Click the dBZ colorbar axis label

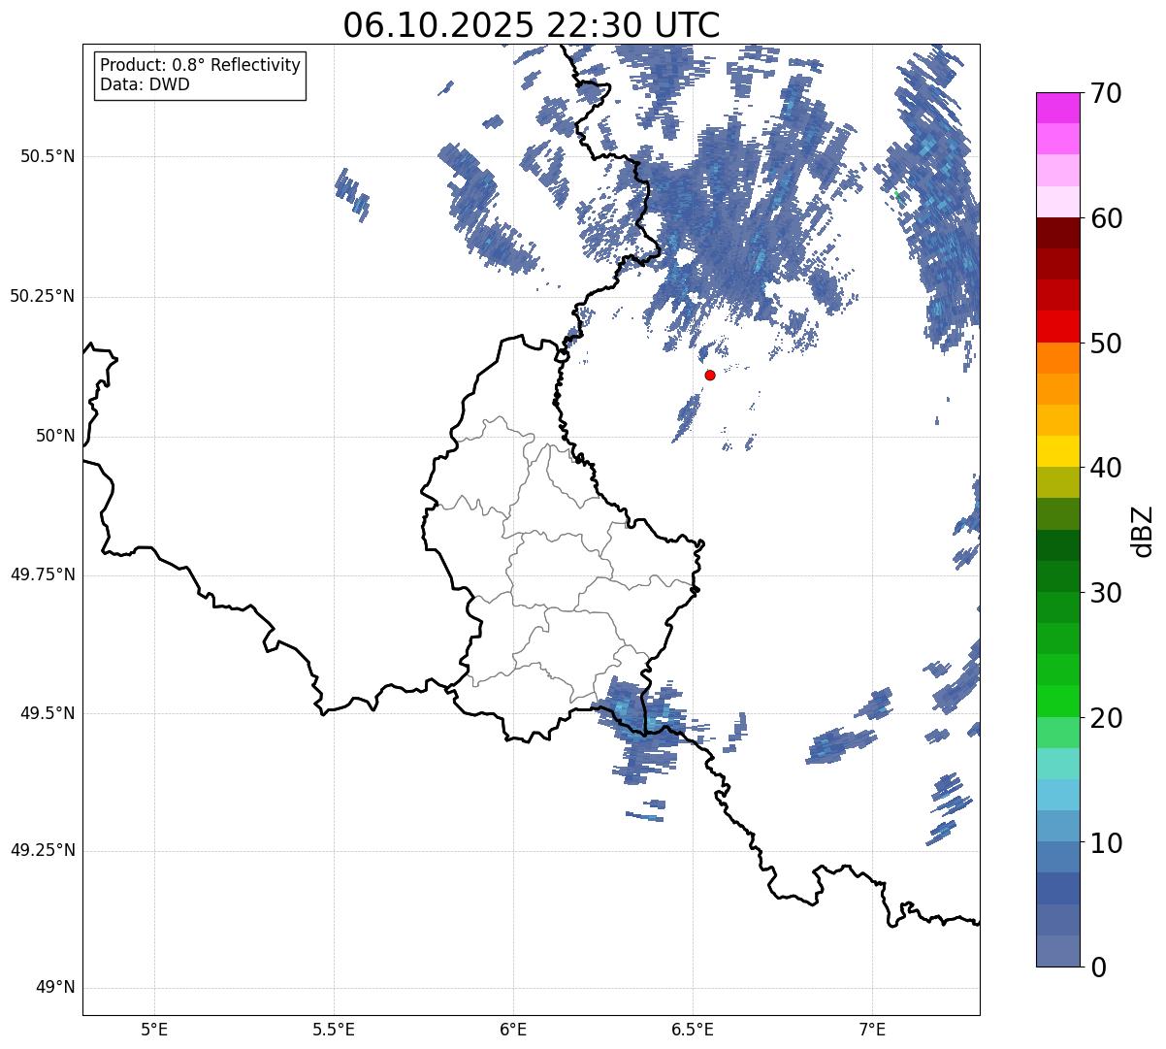click(x=1142, y=531)
